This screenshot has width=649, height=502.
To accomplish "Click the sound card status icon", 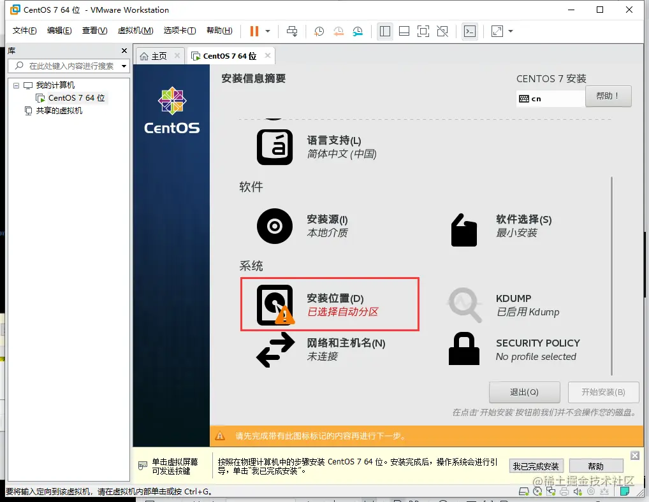I will click(x=578, y=492).
